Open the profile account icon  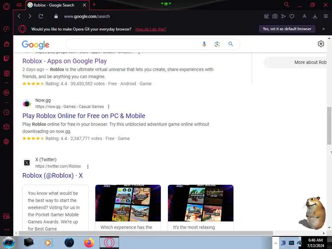pos(304,16)
